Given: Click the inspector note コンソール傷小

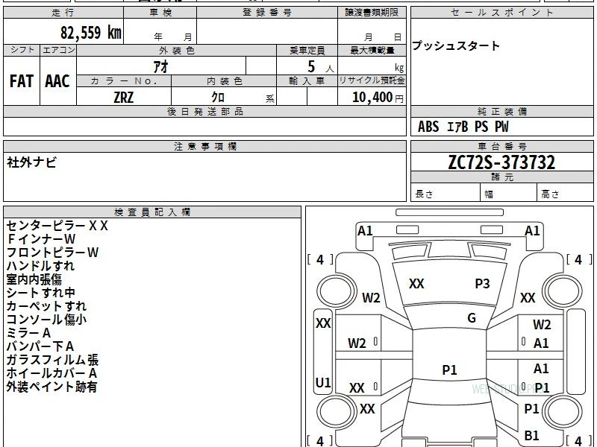Looking at the screenshot, I should click(46, 320).
